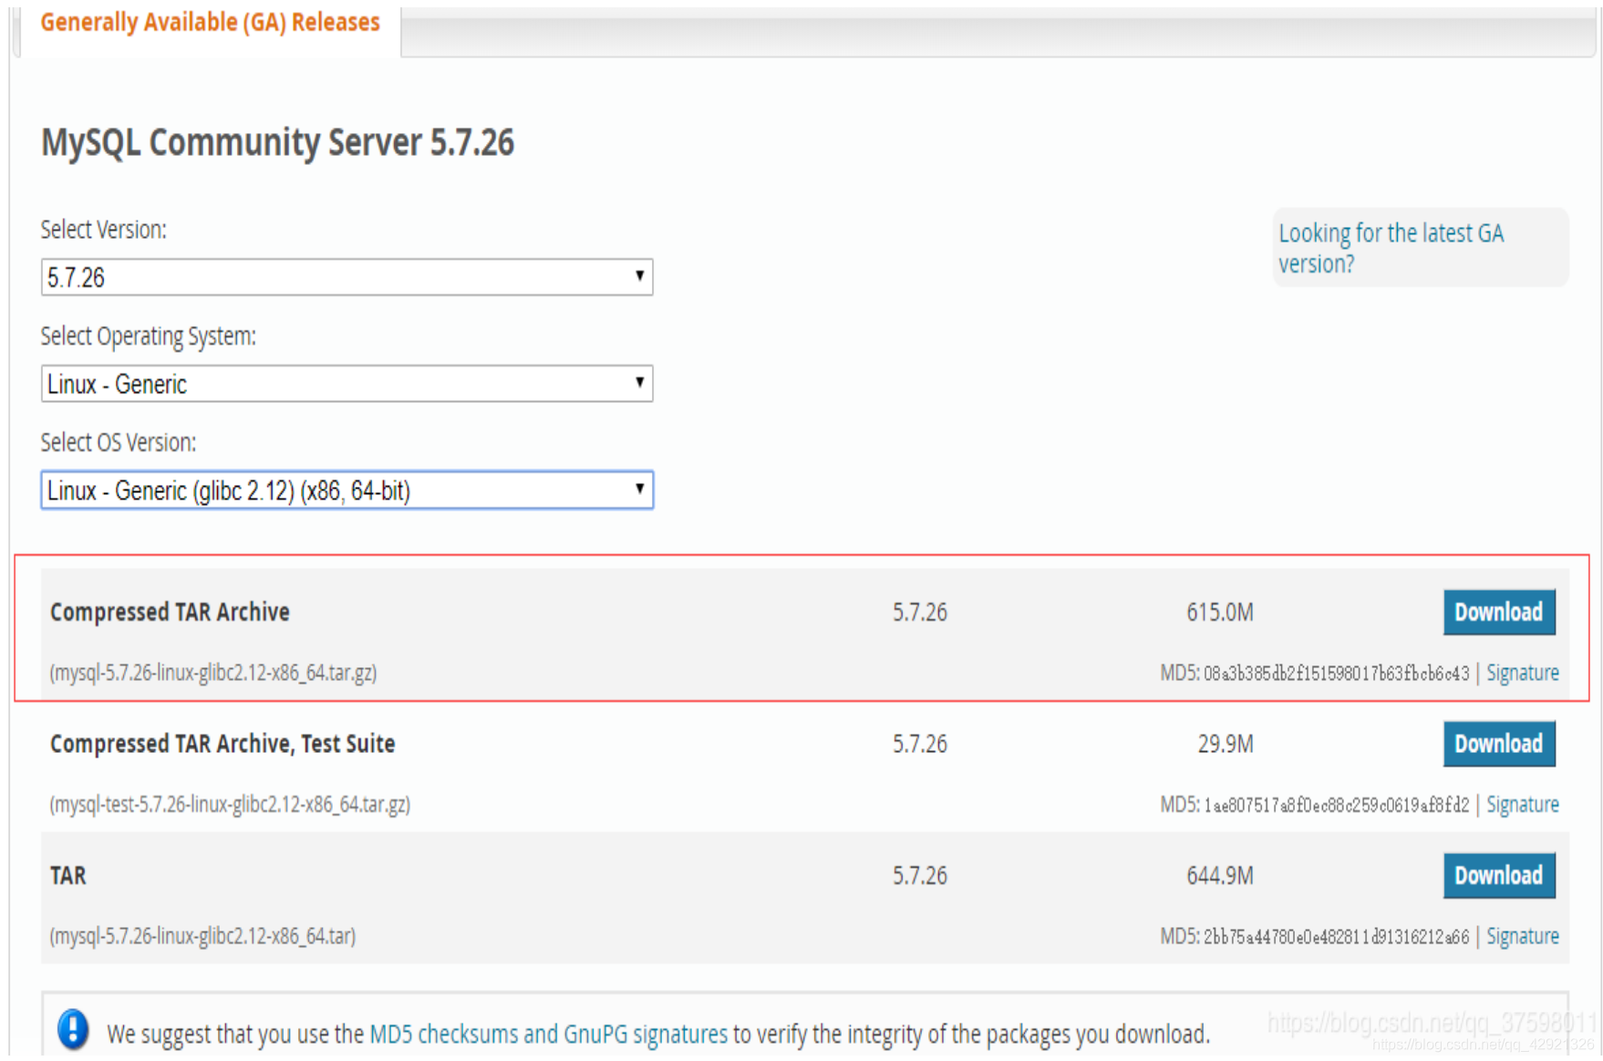
Task: Follow the MD5 checksums and GnuPG signatures link
Action: click(x=548, y=1035)
